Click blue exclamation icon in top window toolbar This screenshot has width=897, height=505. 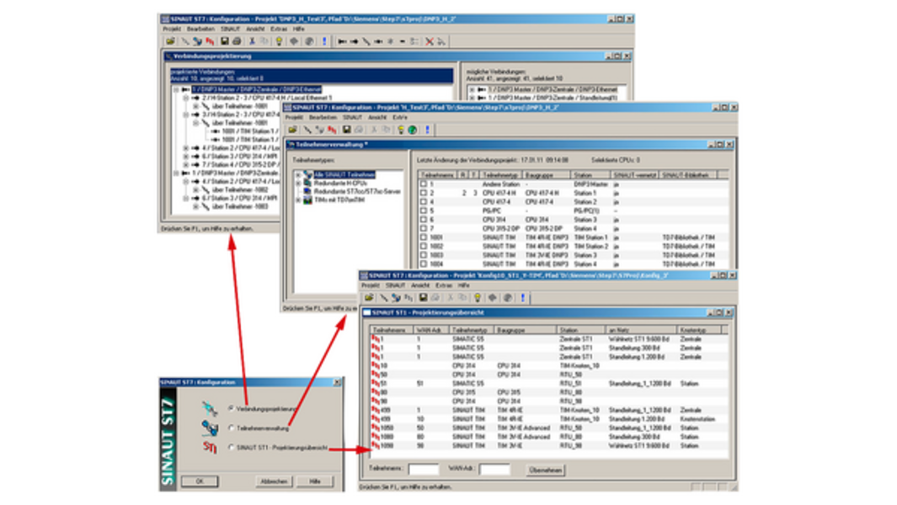point(324,41)
